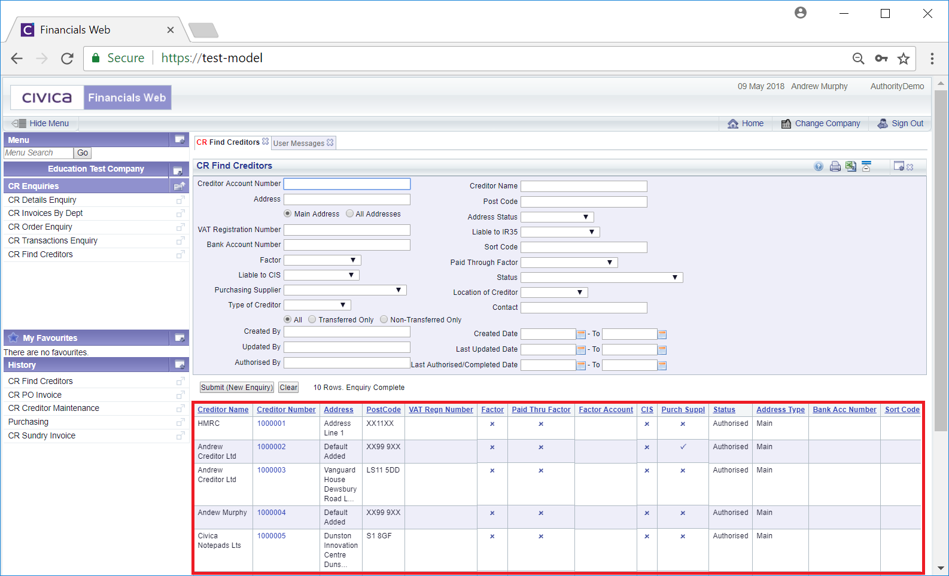Click Change Company link
Viewport: 949px width, 576px height.
(x=821, y=123)
